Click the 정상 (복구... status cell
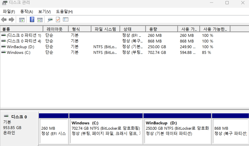Viewport: 249px width, 146px height. (x=132, y=41)
